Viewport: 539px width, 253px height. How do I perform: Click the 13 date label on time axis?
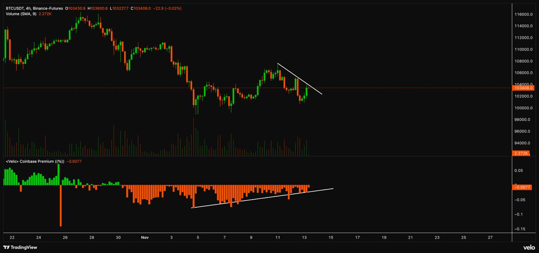[x=304, y=237]
